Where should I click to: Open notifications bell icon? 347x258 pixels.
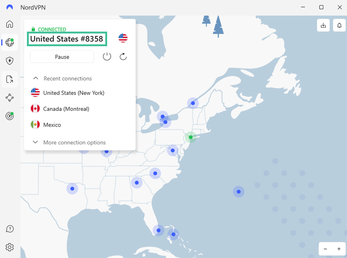tap(339, 25)
